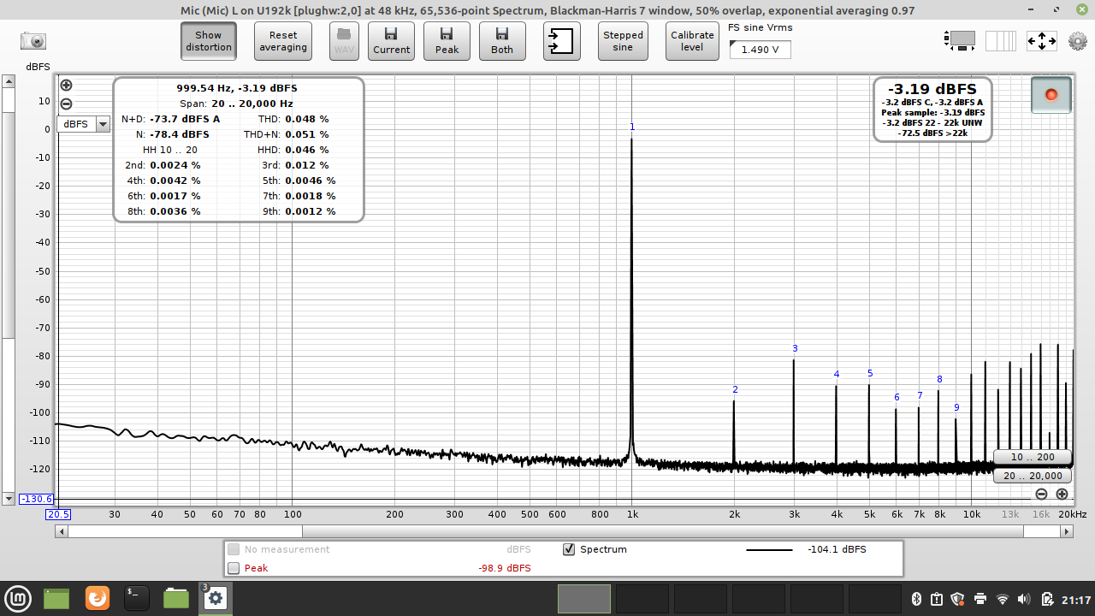Viewport: 1095px width, 616px height.
Task: Click Reset averaging
Action: (283, 40)
